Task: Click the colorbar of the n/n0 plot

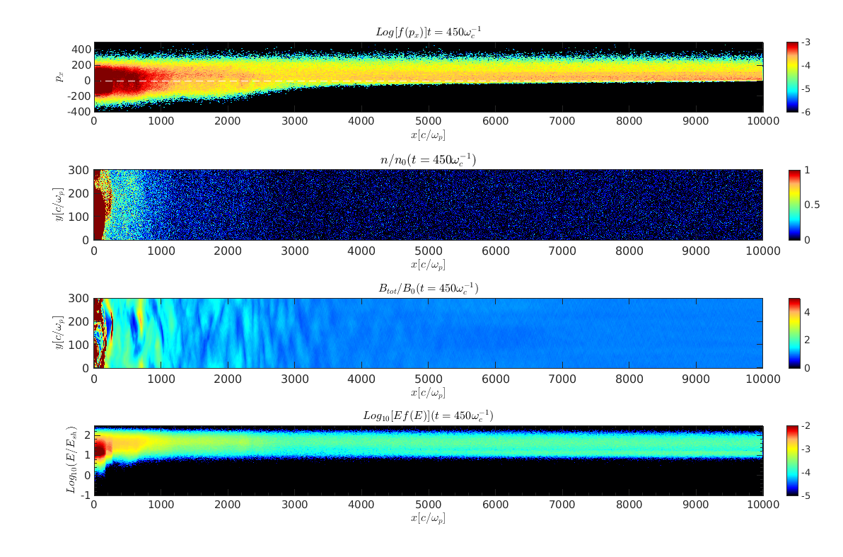Action: [x=794, y=205]
